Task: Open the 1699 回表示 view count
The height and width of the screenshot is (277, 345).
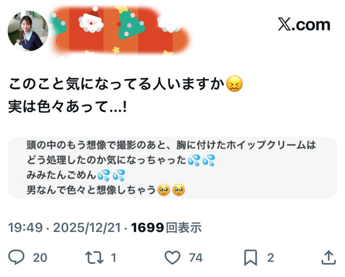Action: tap(166, 227)
